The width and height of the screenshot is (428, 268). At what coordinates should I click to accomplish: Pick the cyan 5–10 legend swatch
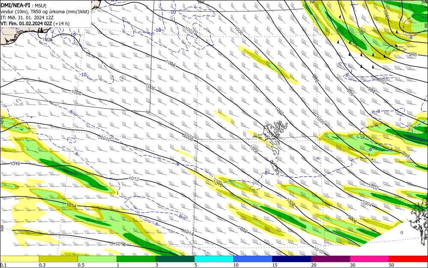click(214, 259)
